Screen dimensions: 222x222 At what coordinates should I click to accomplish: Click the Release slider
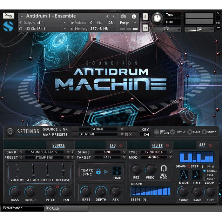[x=63, y=170]
